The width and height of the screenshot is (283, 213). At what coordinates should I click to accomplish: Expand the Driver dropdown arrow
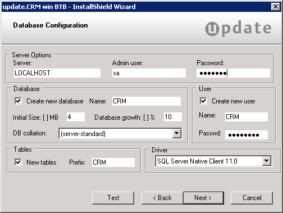coord(266,161)
